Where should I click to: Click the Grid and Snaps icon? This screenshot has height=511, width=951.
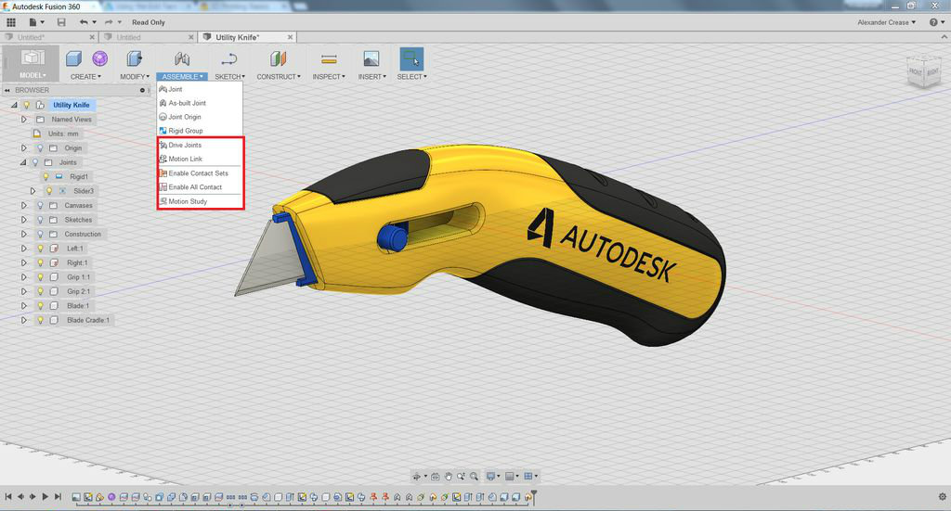[512, 477]
